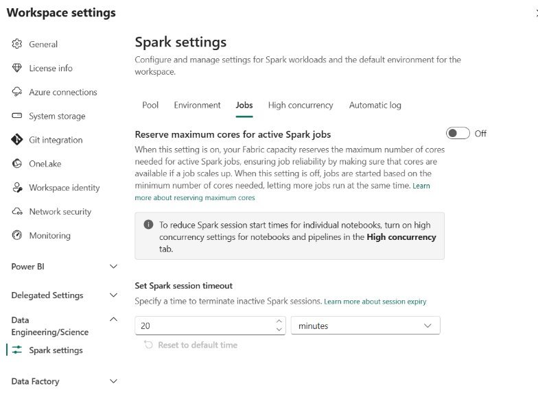Expand the Power BI section
Viewport: 538px width, 401px height.
pos(113,266)
